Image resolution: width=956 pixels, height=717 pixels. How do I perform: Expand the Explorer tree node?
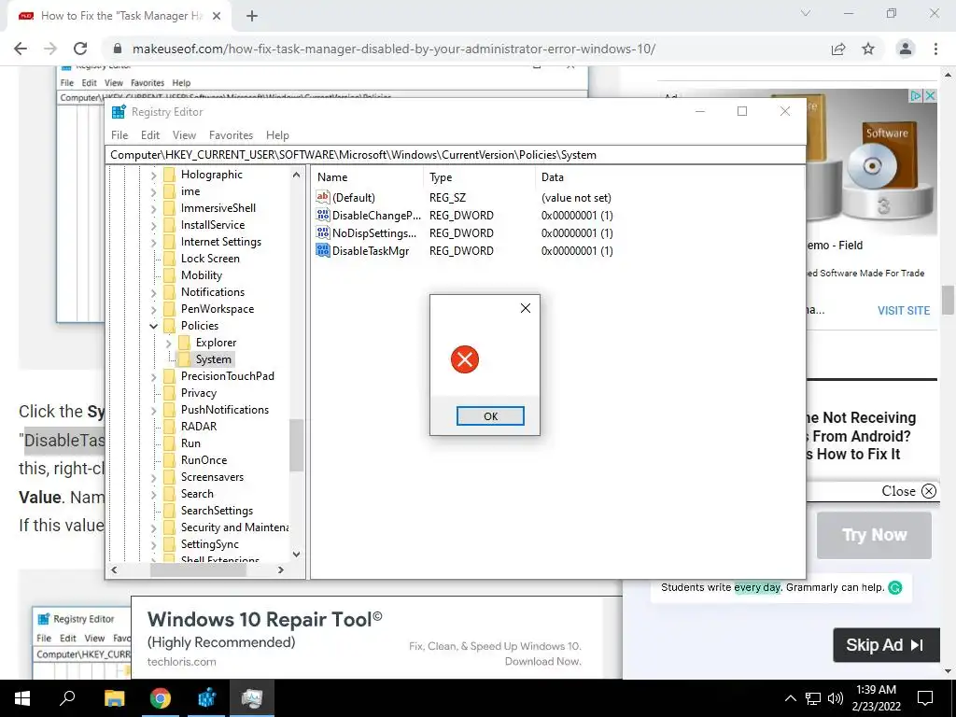(x=169, y=344)
